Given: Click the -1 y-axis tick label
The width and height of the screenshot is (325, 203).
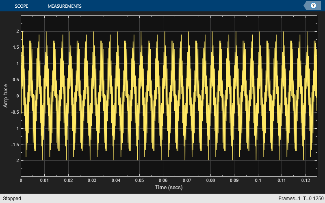Looking at the screenshot, I should coord(16,128).
